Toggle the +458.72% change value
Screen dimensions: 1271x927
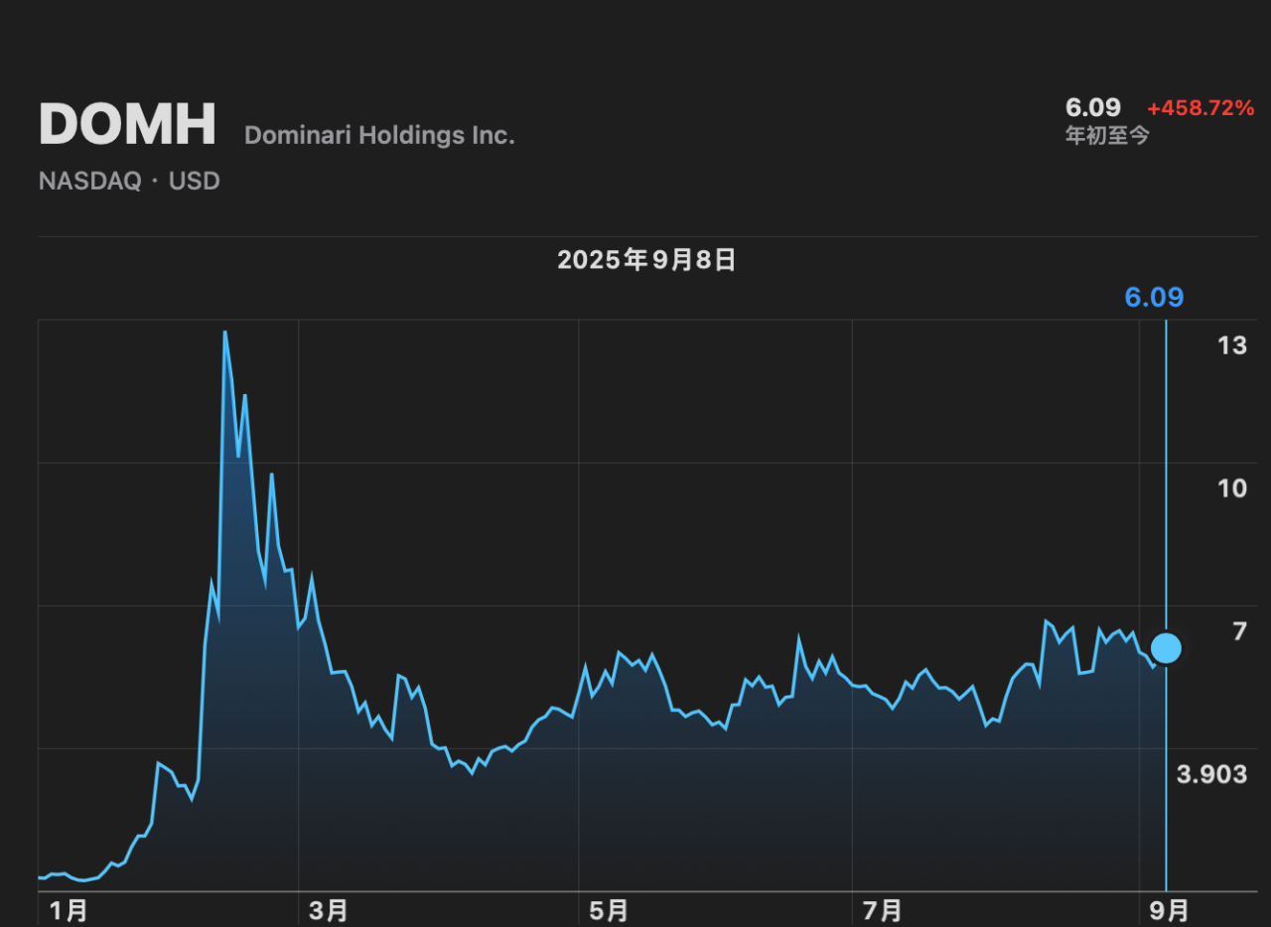(x=1200, y=108)
